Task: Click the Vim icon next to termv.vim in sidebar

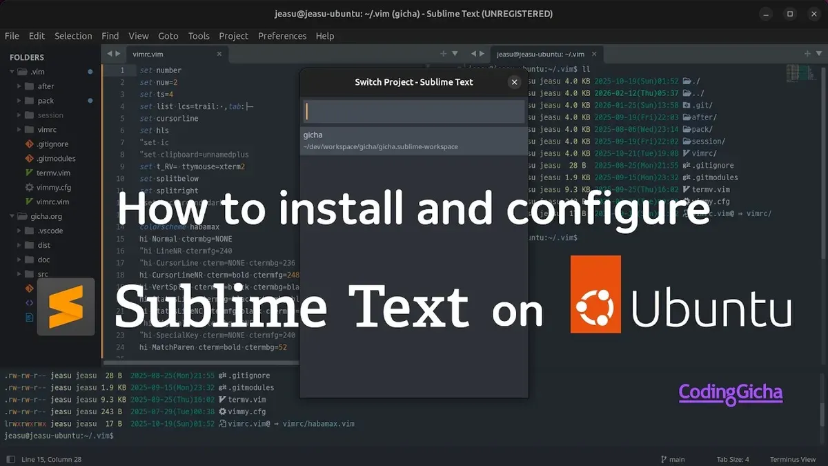Action: [29, 173]
